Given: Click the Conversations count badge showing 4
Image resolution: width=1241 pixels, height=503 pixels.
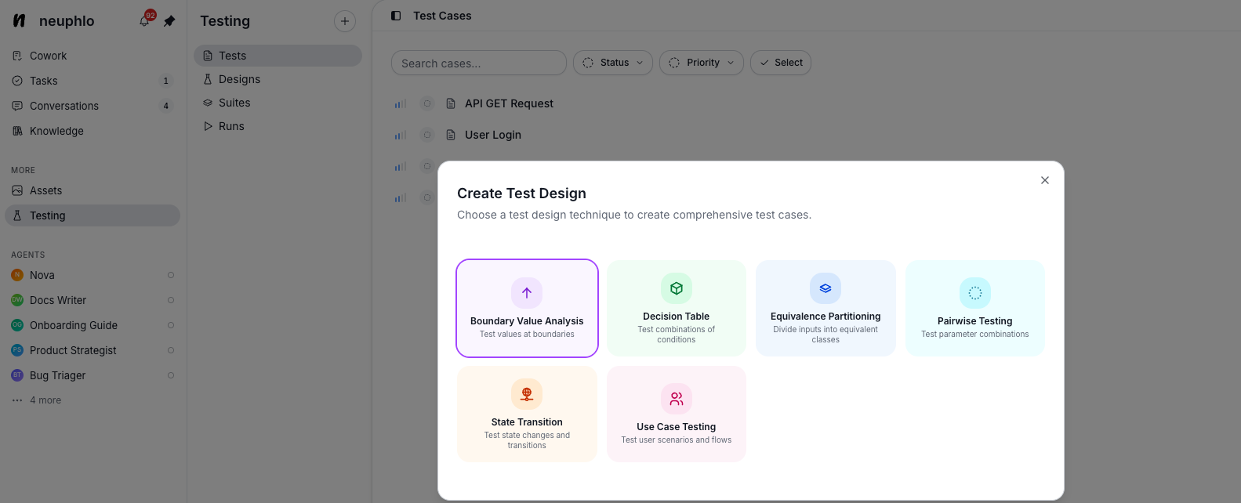Looking at the screenshot, I should pos(165,106).
